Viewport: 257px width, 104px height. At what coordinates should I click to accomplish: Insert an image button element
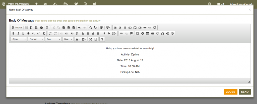click(150, 27)
